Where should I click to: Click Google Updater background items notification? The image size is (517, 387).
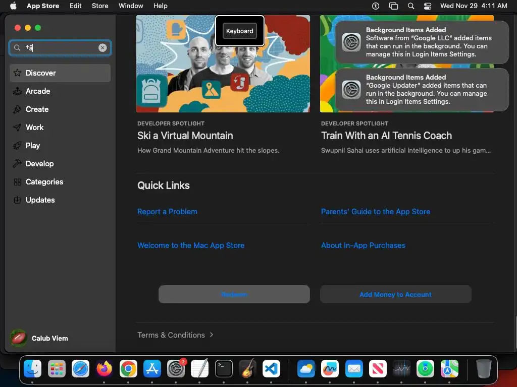tap(422, 90)
